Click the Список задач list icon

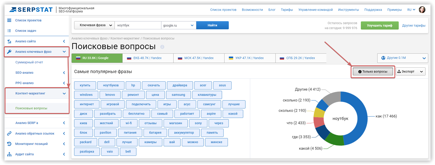[9, 31]
